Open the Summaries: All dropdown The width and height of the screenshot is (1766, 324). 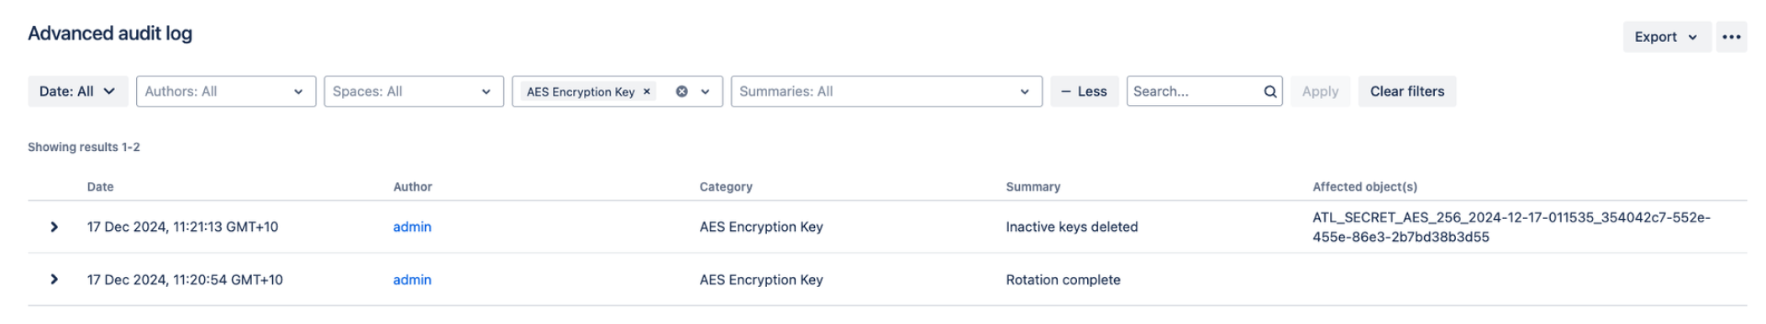(x=886, y=91)
